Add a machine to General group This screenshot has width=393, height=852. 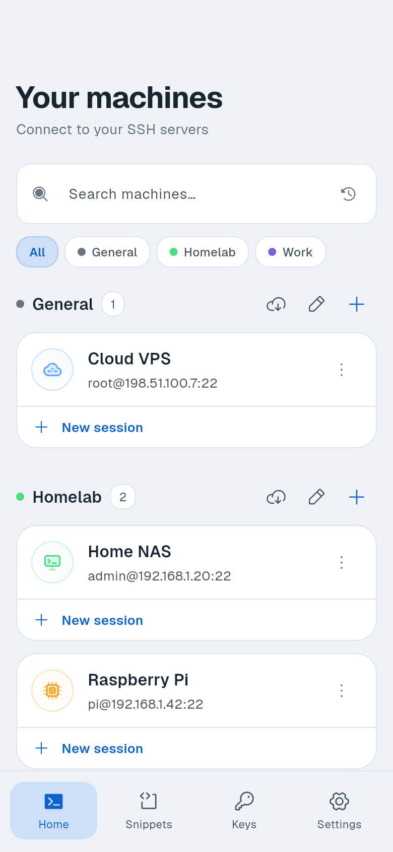pos(357,304)
